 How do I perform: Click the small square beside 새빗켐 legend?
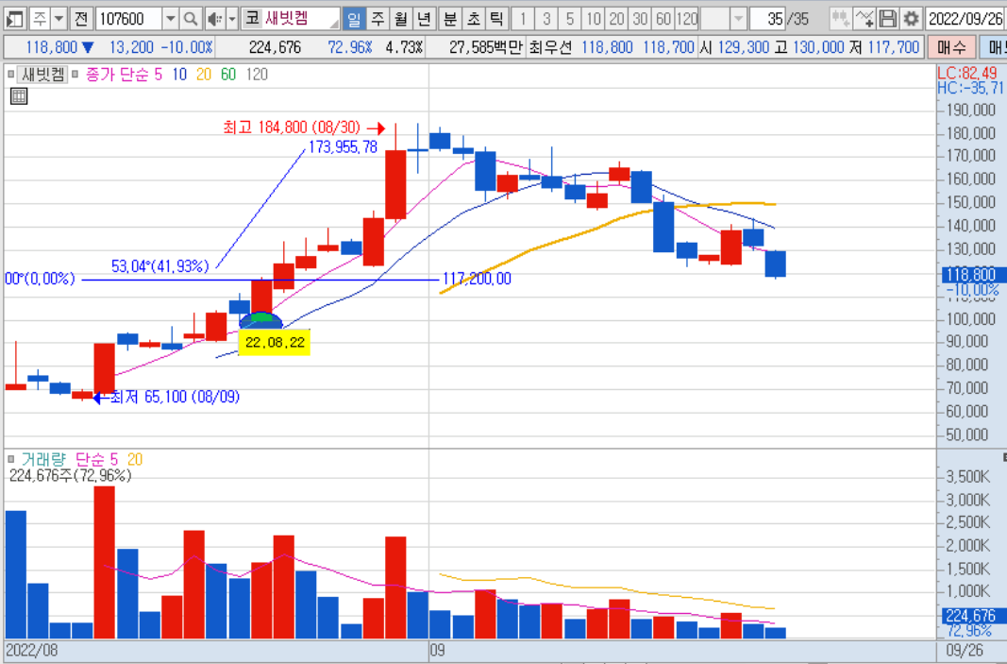[11, 75]
